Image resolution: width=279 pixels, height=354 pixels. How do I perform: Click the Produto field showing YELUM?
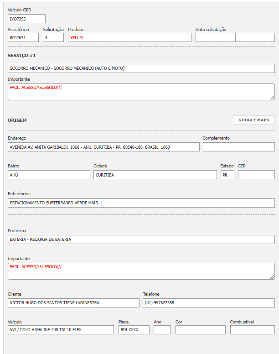tap(129, 37)
